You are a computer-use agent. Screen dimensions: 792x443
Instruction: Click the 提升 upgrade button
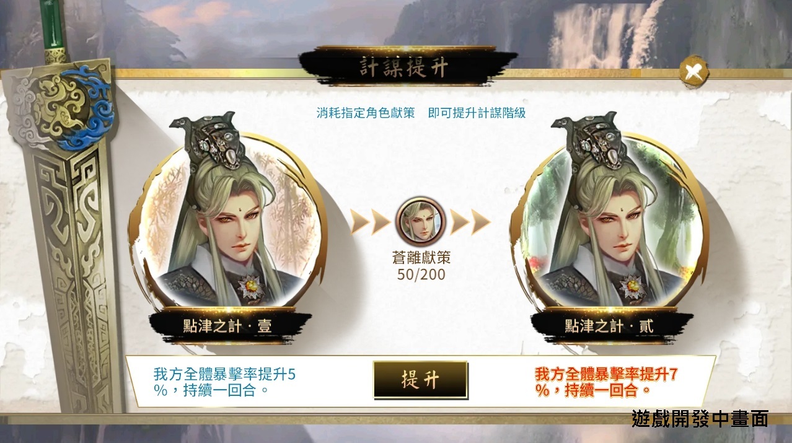click(x=420, y=380)
